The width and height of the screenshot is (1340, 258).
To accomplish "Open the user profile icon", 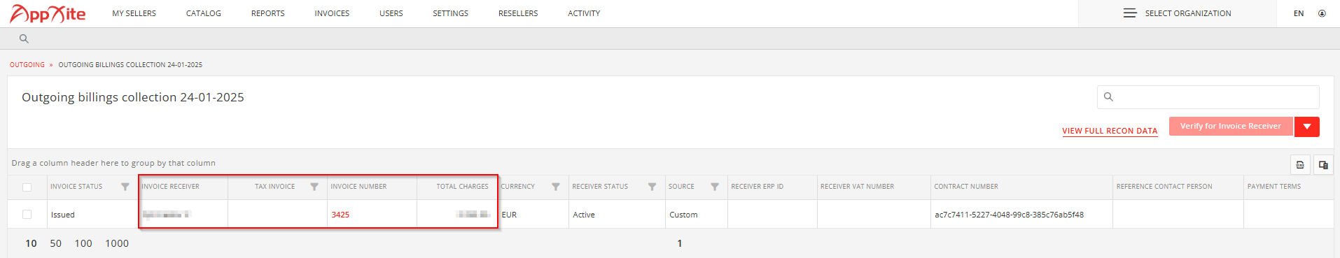I will (x=1322, y=13).
